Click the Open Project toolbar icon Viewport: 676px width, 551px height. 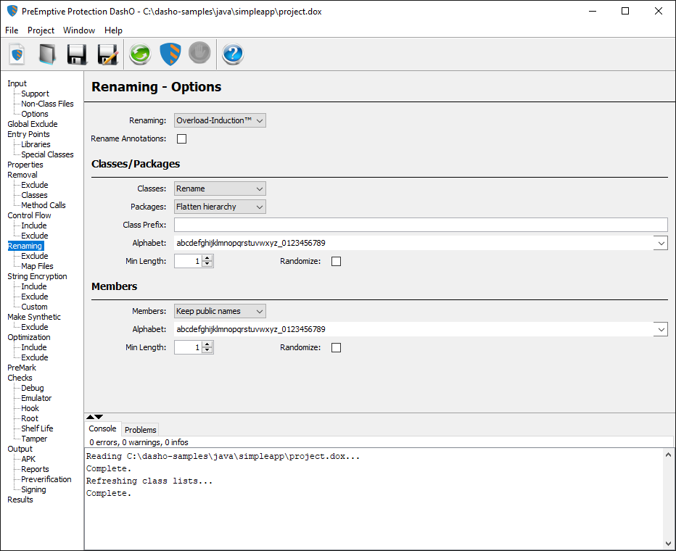point(47,54)
